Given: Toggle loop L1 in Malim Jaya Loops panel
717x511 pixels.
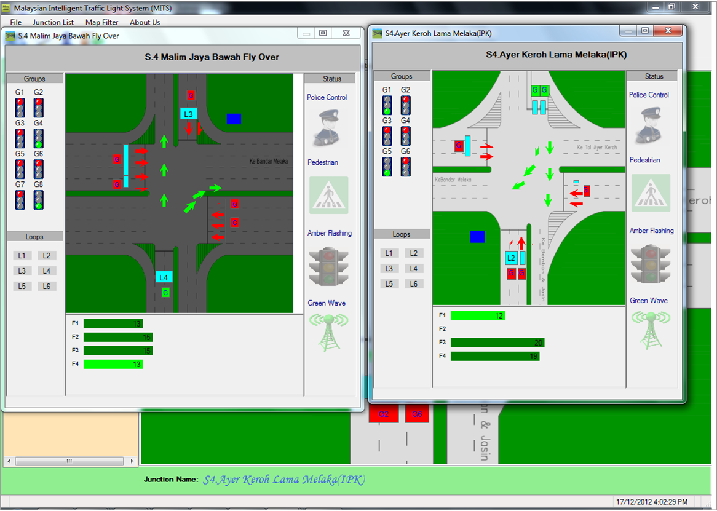Looking at the screenshot, I should pos(22,255).
